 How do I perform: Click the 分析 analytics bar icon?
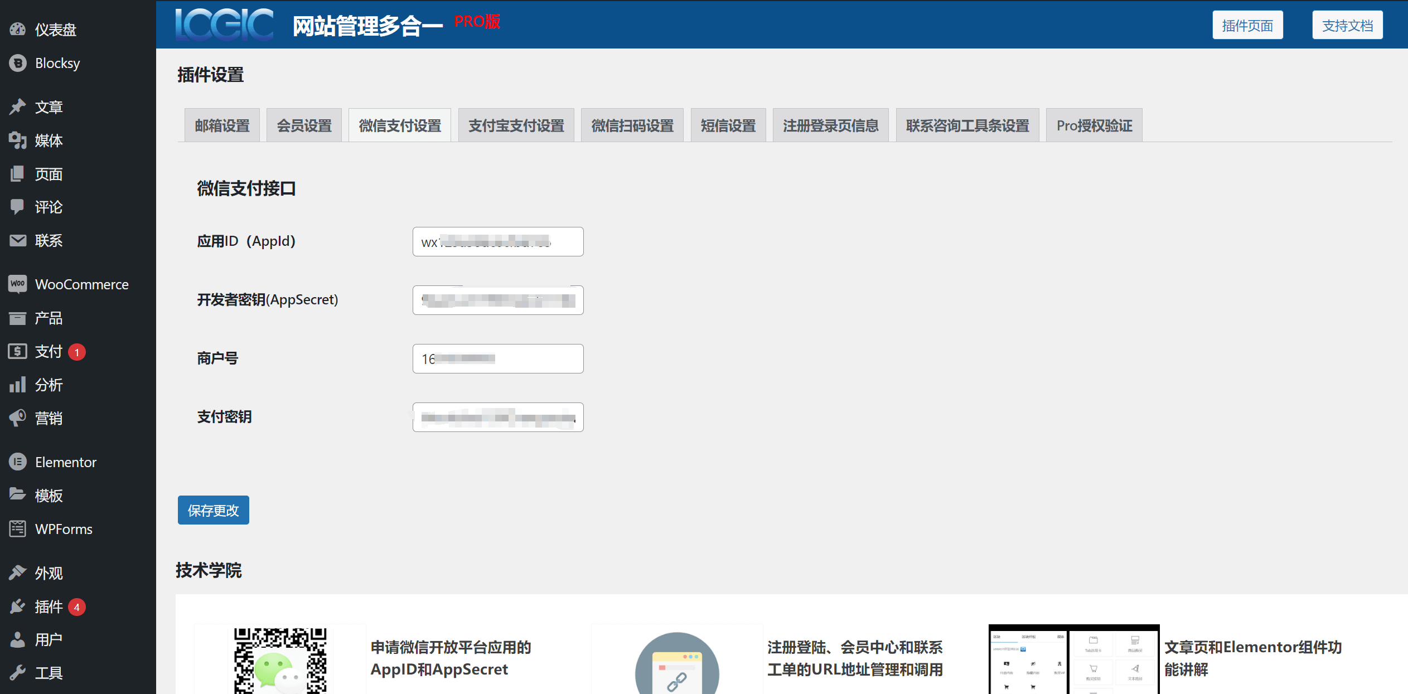[x=18, y=385]
